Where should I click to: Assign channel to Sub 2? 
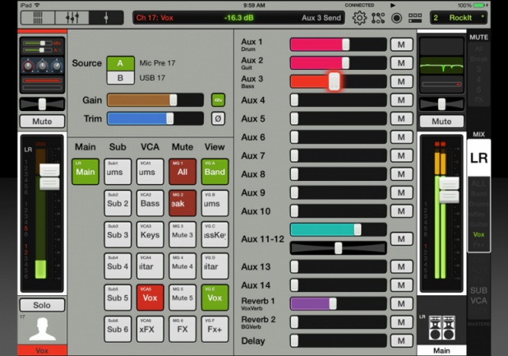pos(118,203)
